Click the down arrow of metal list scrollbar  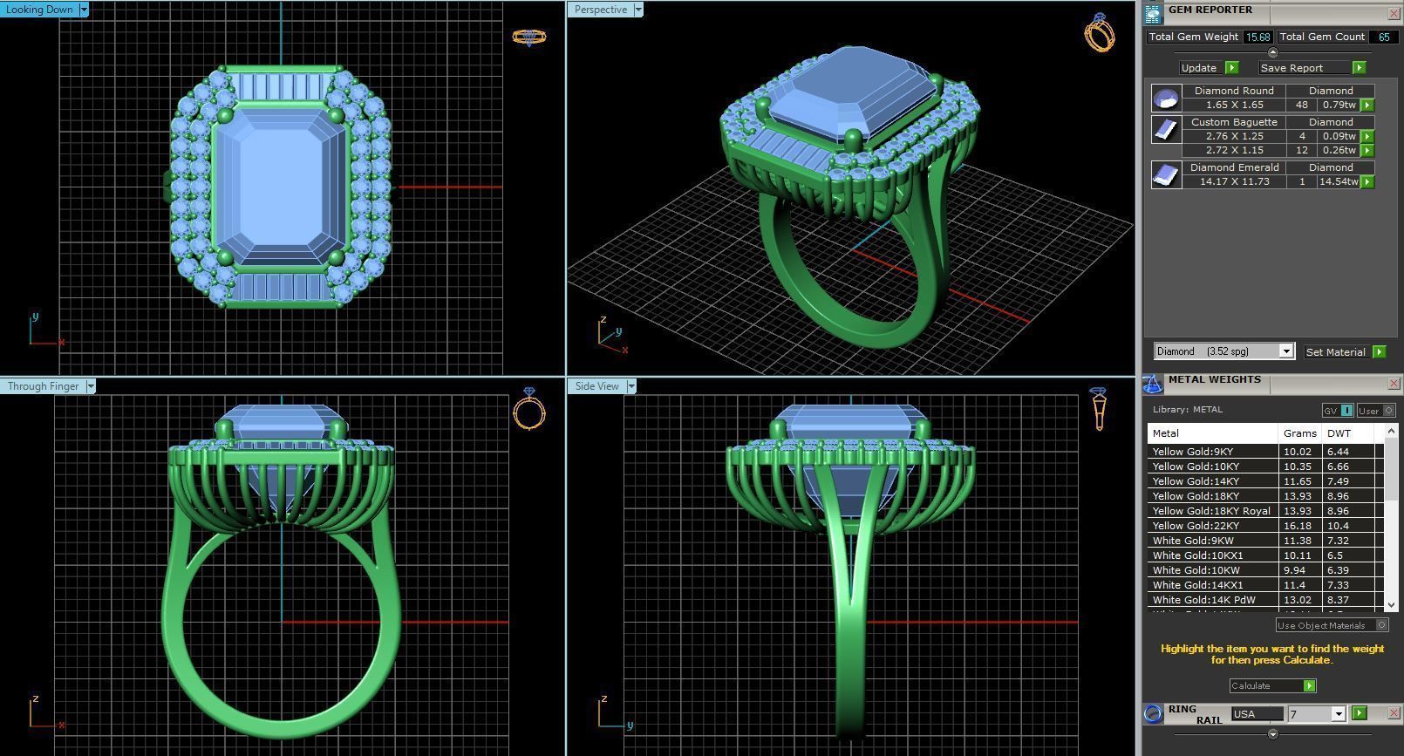(x=1391, y=604)
